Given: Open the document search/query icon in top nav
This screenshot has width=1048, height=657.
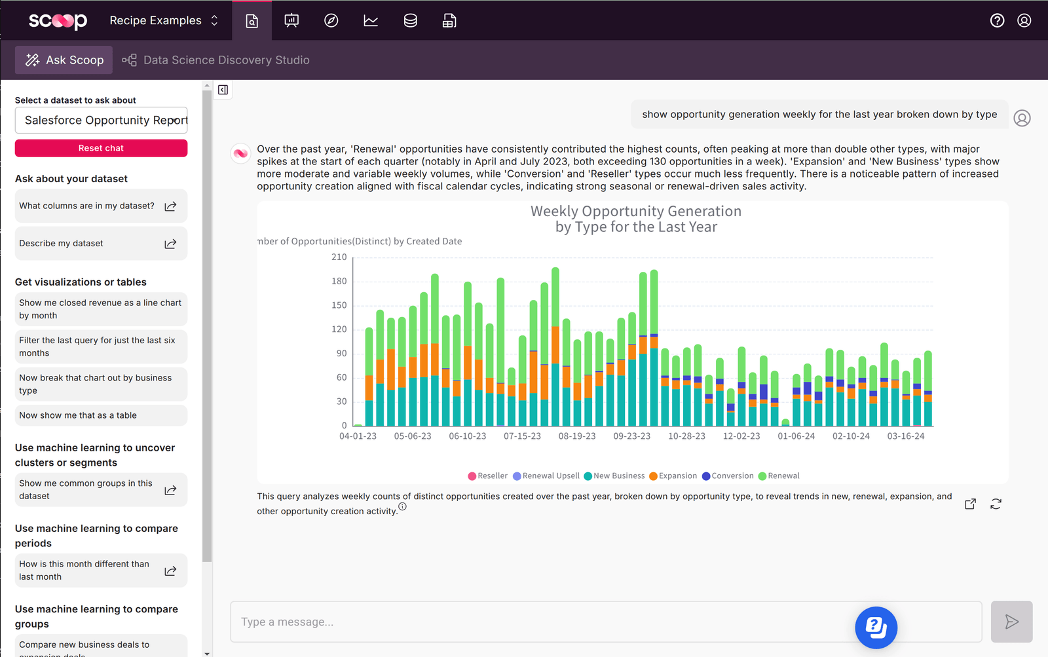Looking at the screenshot, I should (x=252, y=20).
